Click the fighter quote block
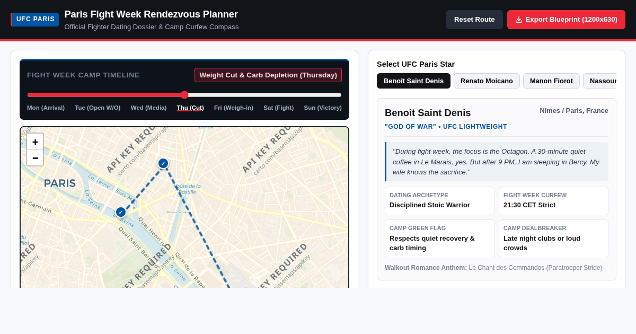The height and width of the screenshot is (334, 636). tap(497, 162)
